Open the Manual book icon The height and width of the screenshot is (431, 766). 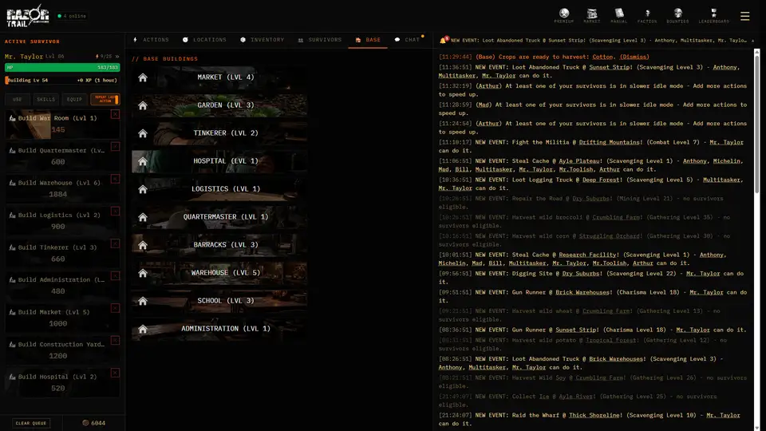point(619,15)
